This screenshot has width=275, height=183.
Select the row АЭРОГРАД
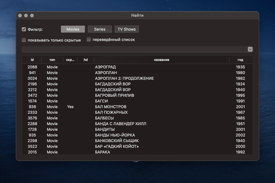(x=137, y=67)
